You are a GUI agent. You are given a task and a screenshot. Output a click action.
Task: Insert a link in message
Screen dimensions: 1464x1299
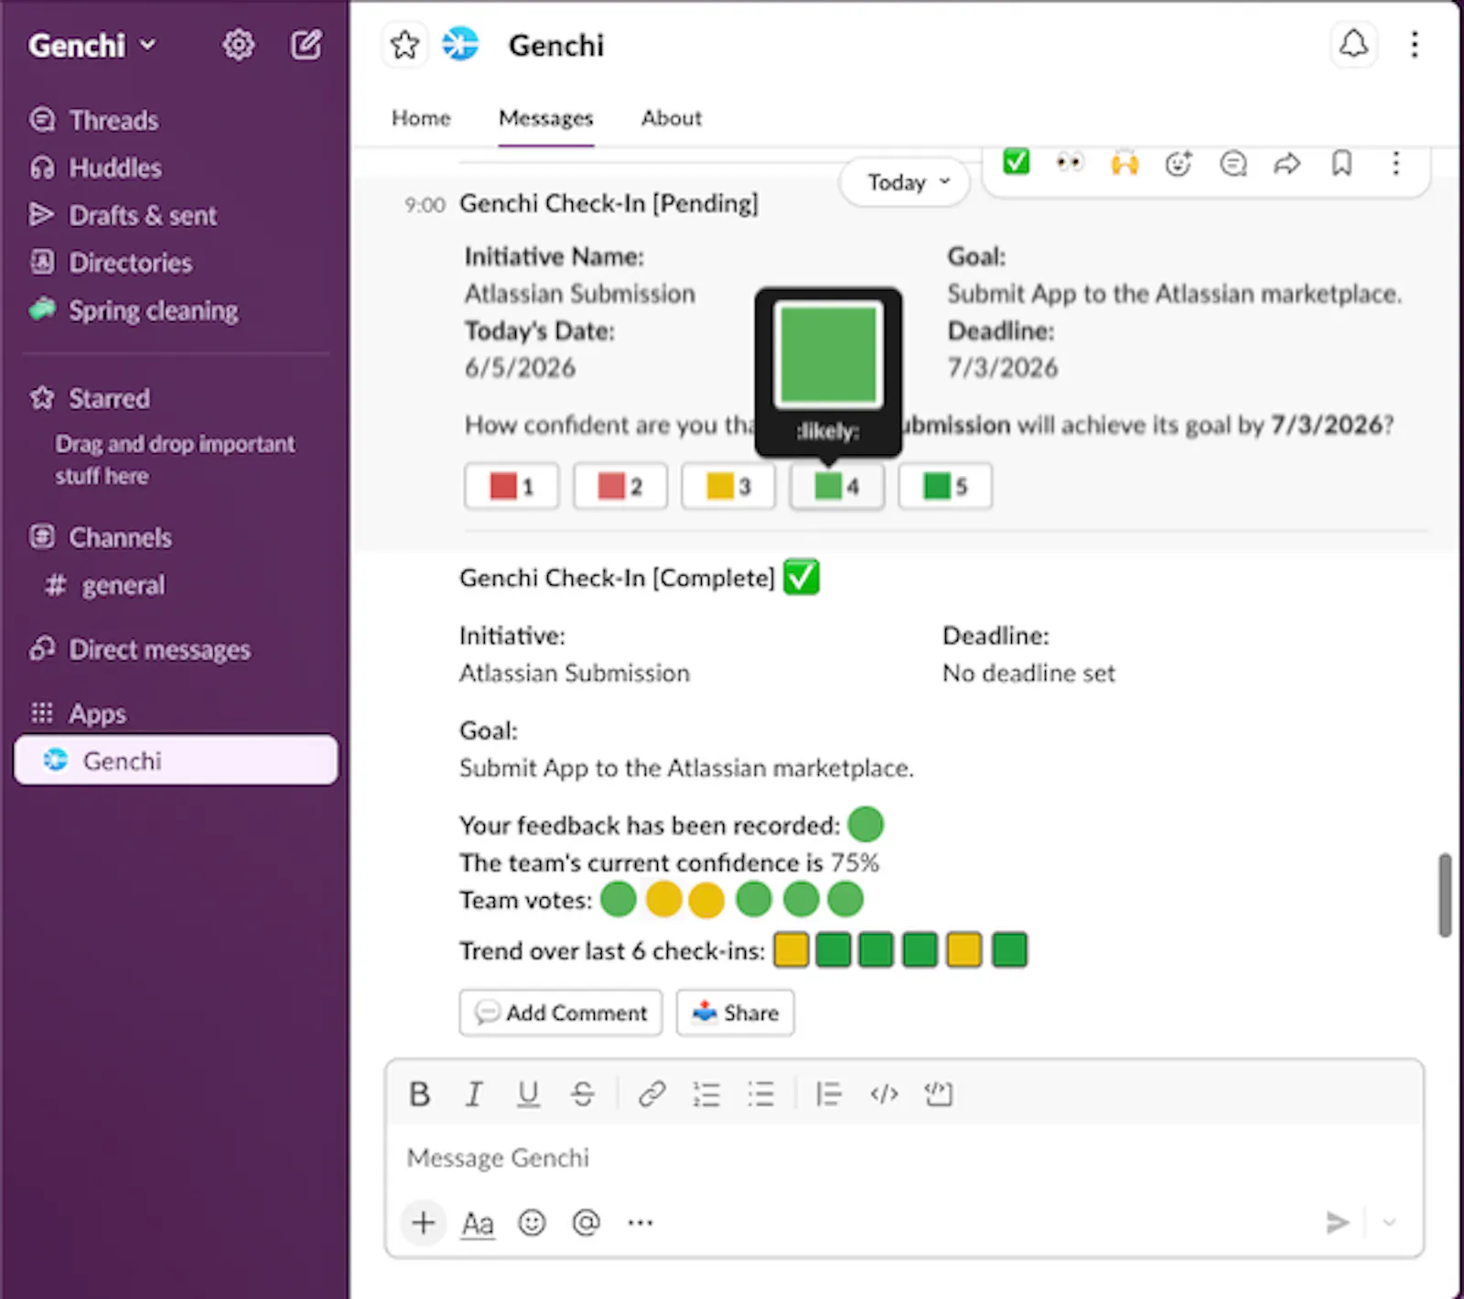(x=651, y=1093)
